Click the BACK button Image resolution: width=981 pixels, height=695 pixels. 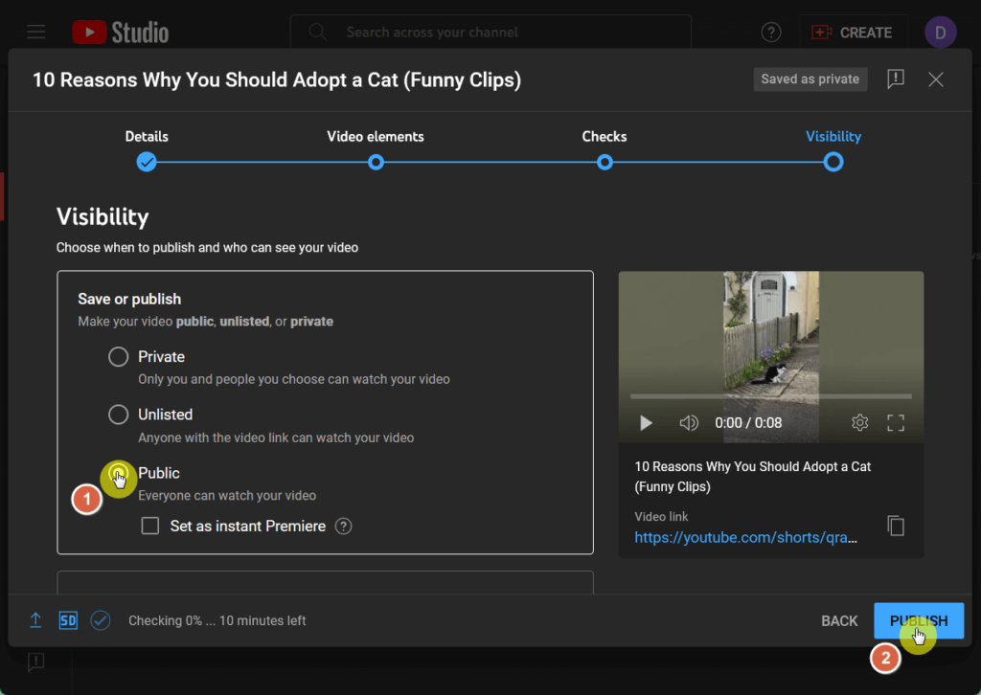click(839, 620)
